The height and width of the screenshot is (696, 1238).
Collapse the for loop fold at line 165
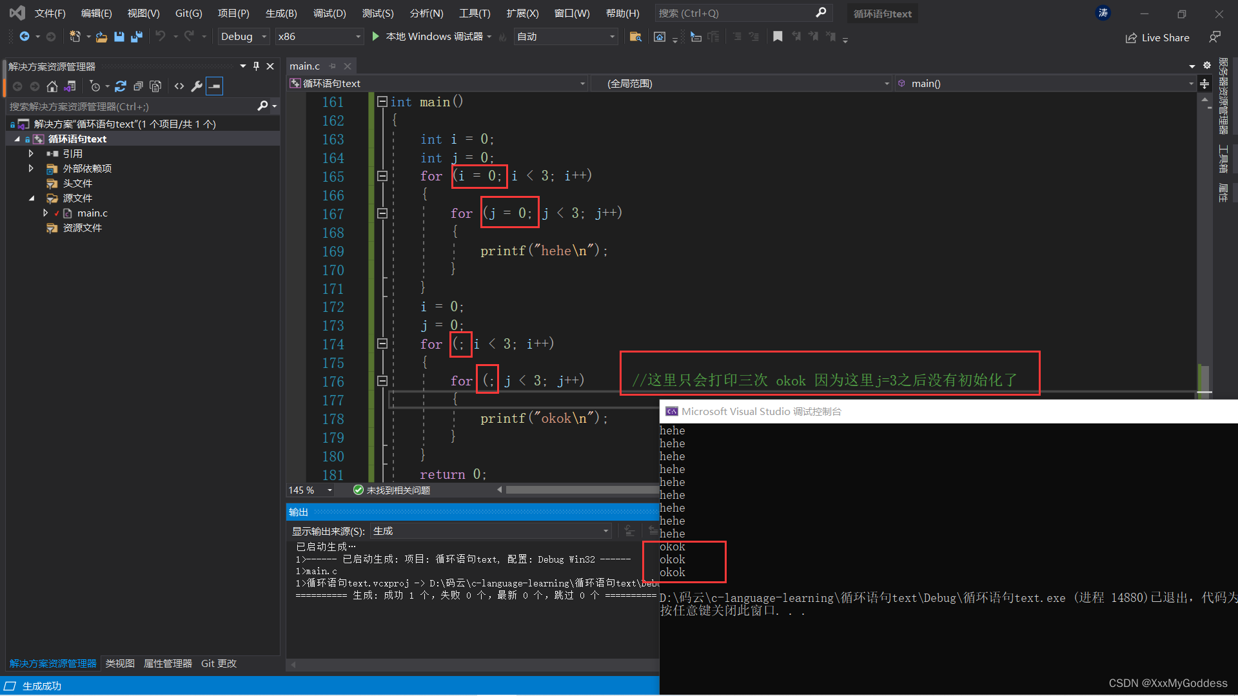pos(382,176)
